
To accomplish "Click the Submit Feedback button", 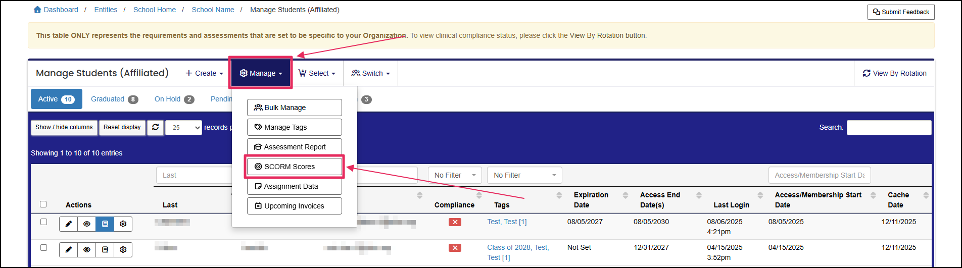I will click(x=900, y=12).
